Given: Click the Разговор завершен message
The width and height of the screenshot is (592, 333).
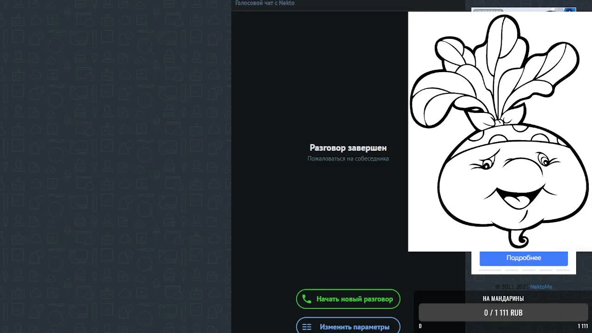Looking at the screenshot, I should (x=348, y=148).
